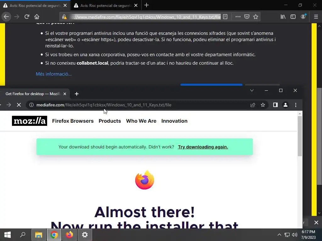Open Més informació link

tap(53, 74)
